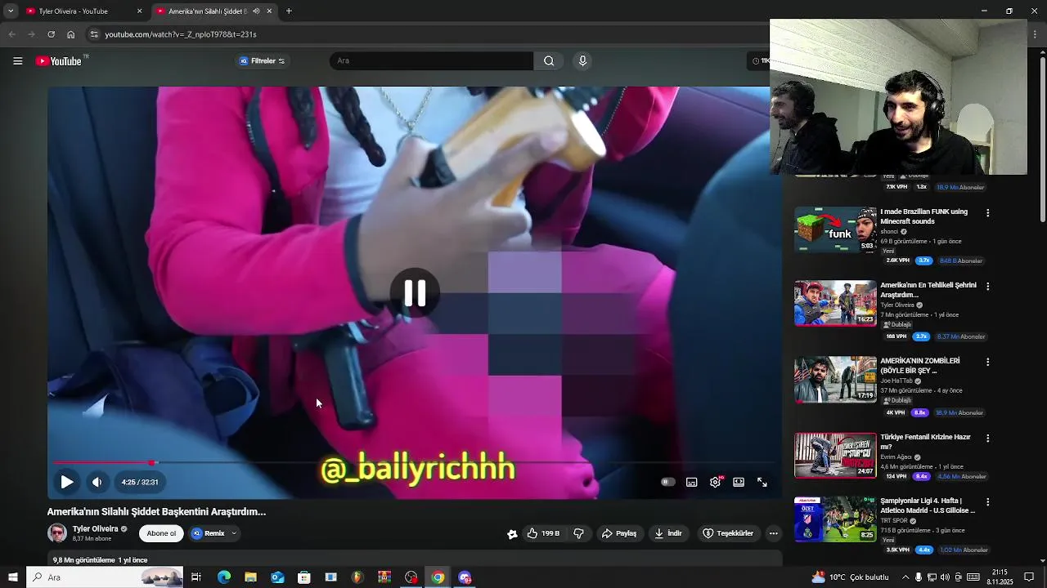The image size is (1047, 588).
Task: Close the Tyler Oliveira tab
Action: coord(139,11)
